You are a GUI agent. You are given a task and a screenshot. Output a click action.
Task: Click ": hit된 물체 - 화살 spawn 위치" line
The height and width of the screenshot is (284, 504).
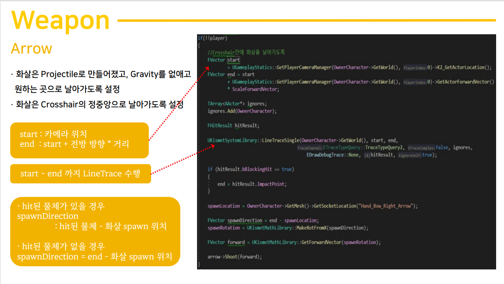click(x=110, y=226)
